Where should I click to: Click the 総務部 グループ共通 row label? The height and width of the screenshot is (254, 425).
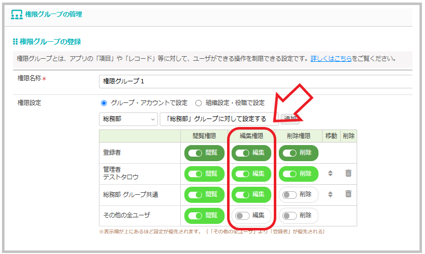pyautogui.click(x=131, y=195)
